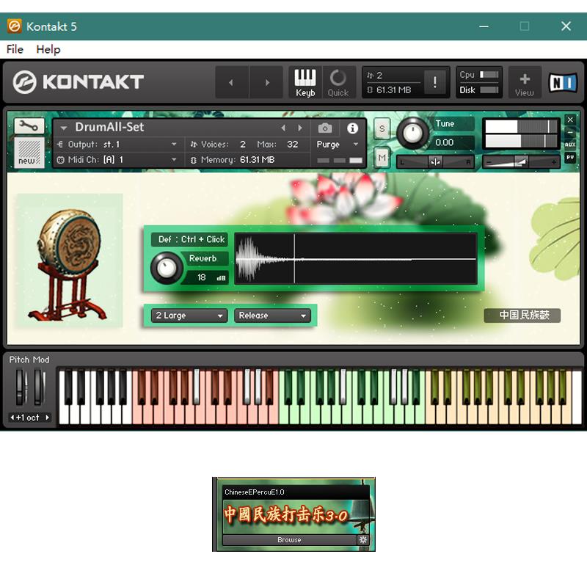Toggle the AUX panel on the right

pyautogui.click(x=571, y=145)
